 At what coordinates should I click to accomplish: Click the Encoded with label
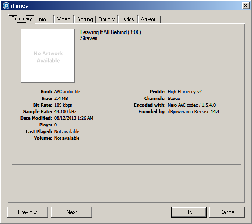149,105
